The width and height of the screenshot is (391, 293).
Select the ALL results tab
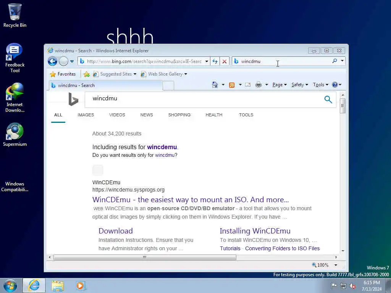(x=58, y=115)
